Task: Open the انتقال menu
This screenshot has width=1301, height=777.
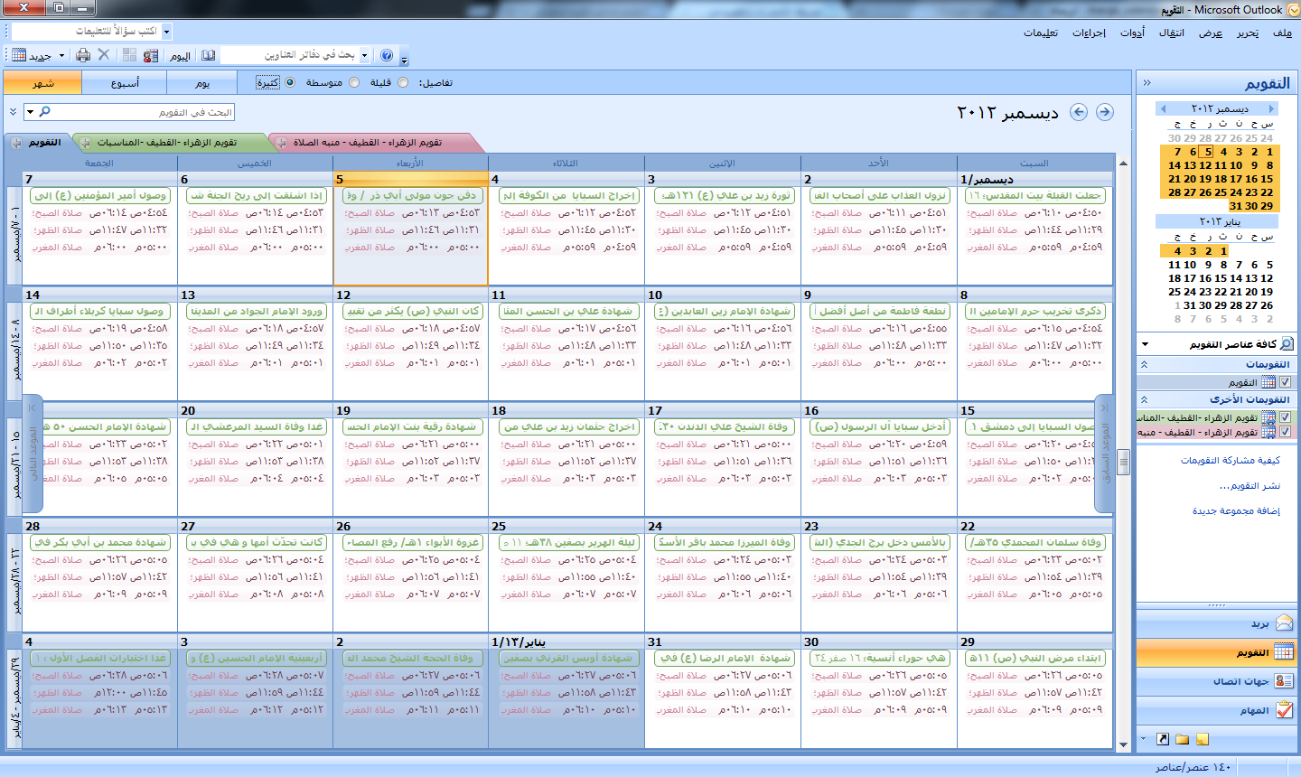Action: pos(1172,33)
